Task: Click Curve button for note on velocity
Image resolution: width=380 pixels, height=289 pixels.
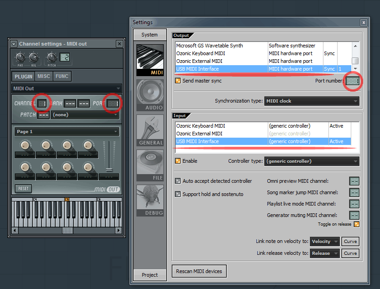Action: 350,242
